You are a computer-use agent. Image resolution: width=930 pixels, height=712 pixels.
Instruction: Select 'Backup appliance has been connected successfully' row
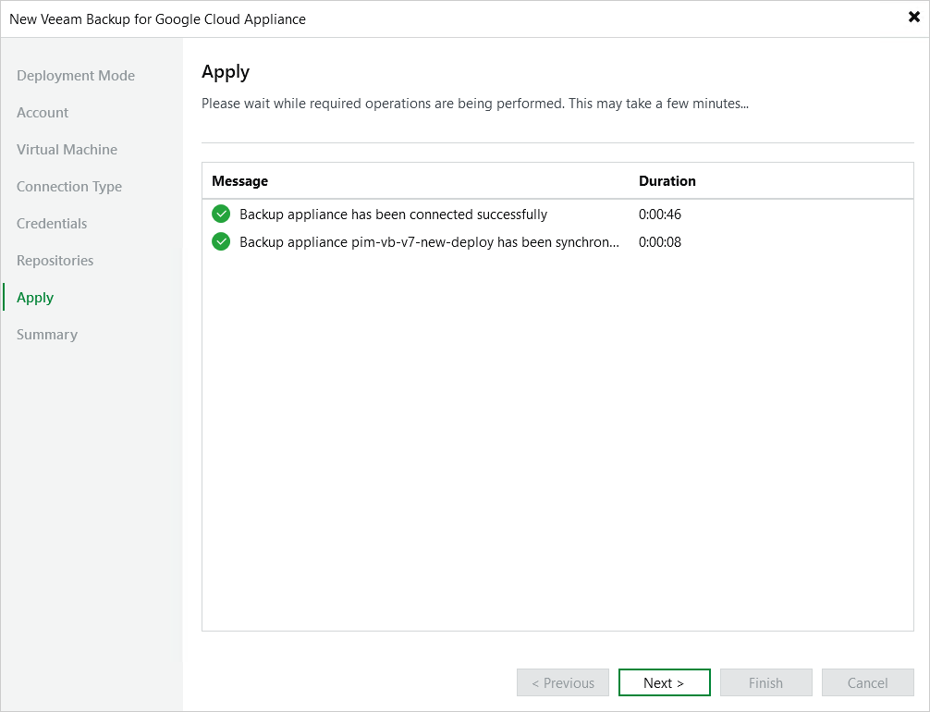tap(557, 215)
